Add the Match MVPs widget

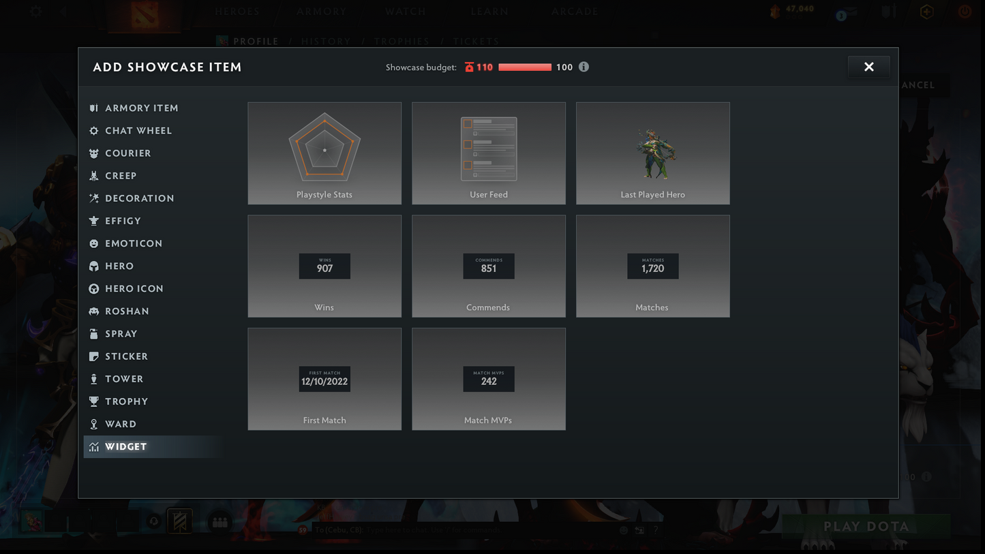(x=489, y=379)
